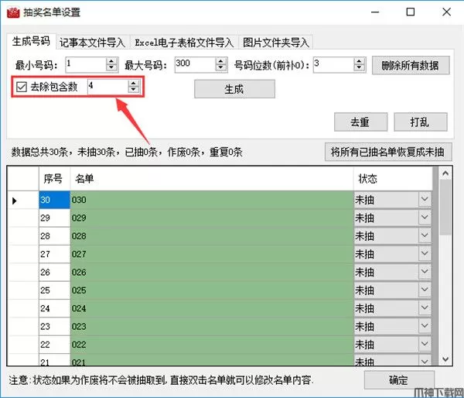Viewport: 464px width, 398px height.
Task: Focus the 最大号码 input field
Action: pyautogui.click(x=196, y=64)
